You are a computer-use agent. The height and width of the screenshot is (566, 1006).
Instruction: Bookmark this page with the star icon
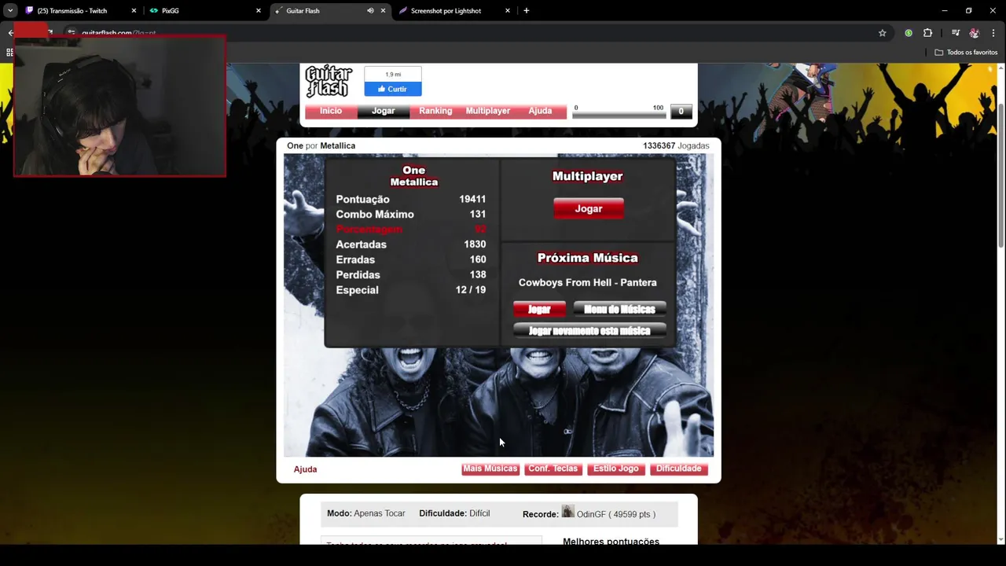point(882,33)
